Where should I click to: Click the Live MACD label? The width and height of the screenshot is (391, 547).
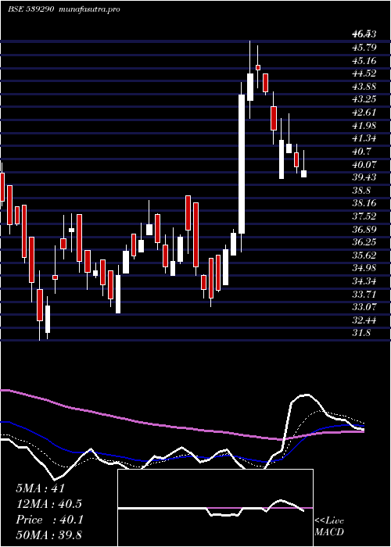[329, 527]
